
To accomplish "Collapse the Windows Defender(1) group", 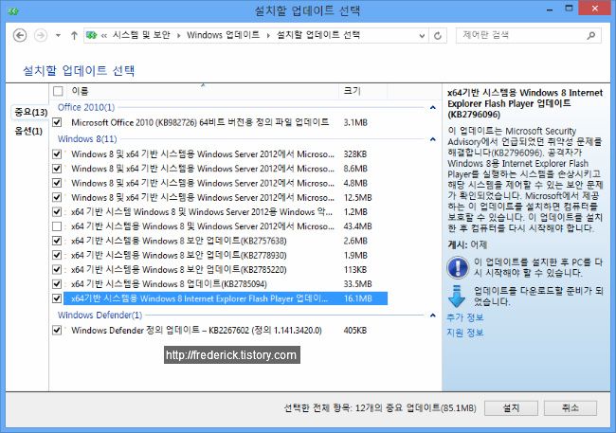I will pyautogui.click(x=432, y=316).
